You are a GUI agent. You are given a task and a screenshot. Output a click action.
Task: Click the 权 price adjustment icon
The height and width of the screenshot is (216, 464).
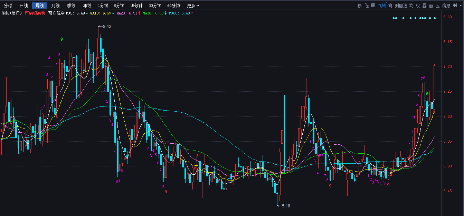tap(418, 6)
